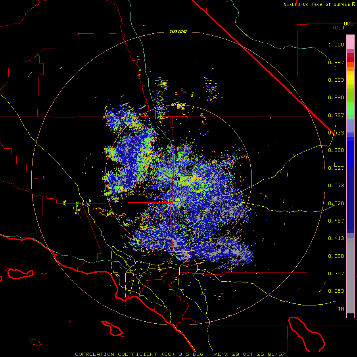The image size is (357, 357).
Task: Pick the pink segment of the CC color bar
Action: (350, 42)
